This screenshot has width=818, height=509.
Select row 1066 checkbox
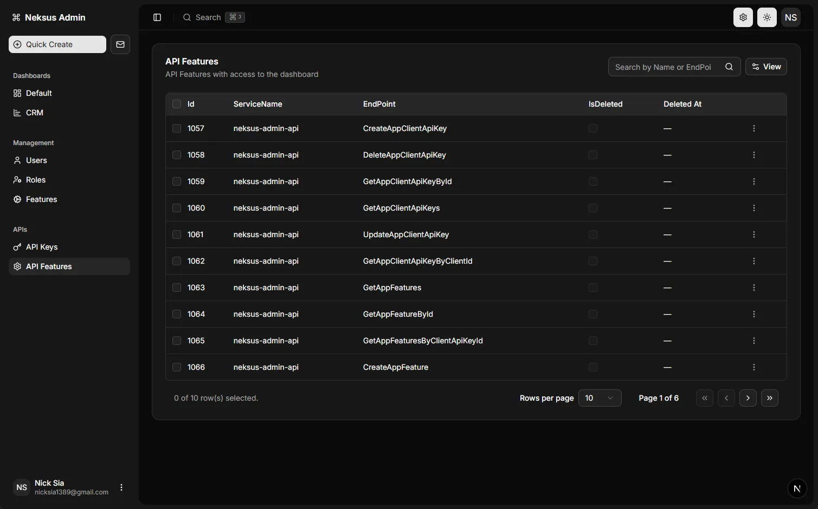[177, 367]
